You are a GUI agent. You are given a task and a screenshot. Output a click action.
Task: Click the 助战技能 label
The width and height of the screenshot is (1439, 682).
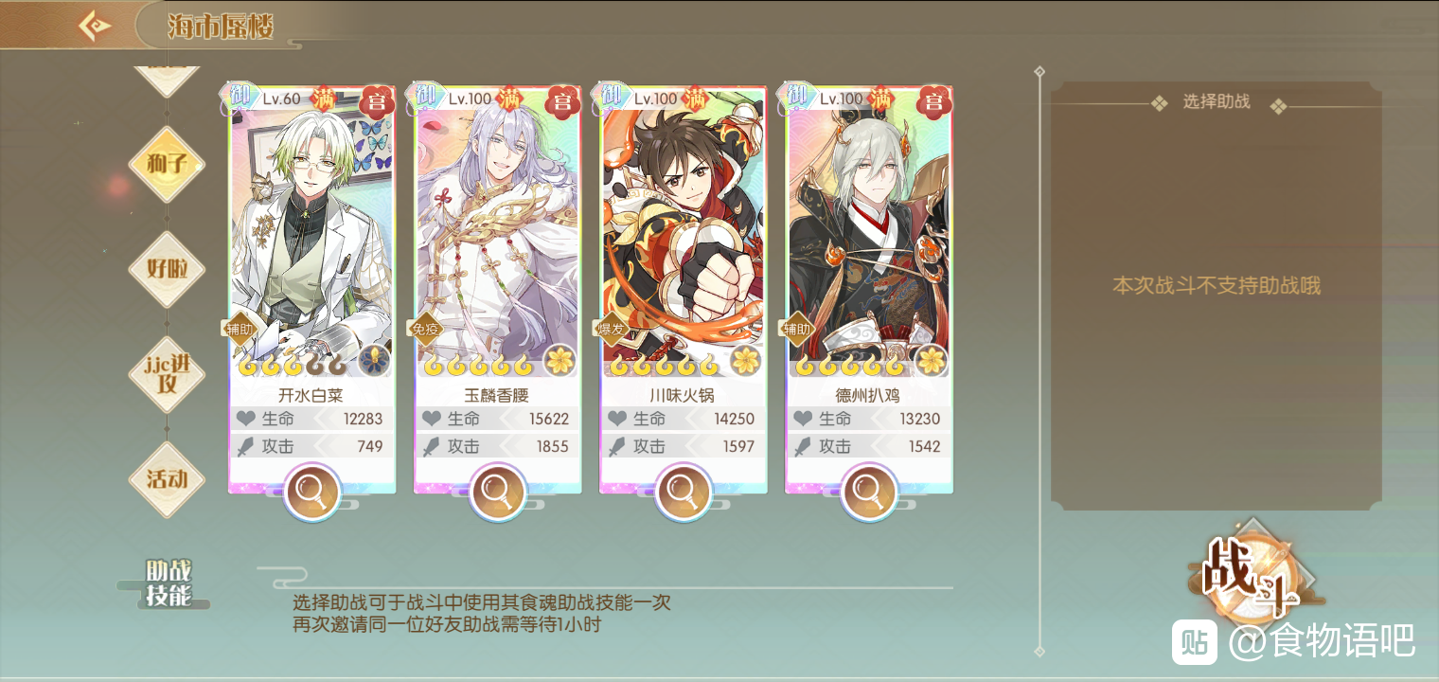pos(169,583)
